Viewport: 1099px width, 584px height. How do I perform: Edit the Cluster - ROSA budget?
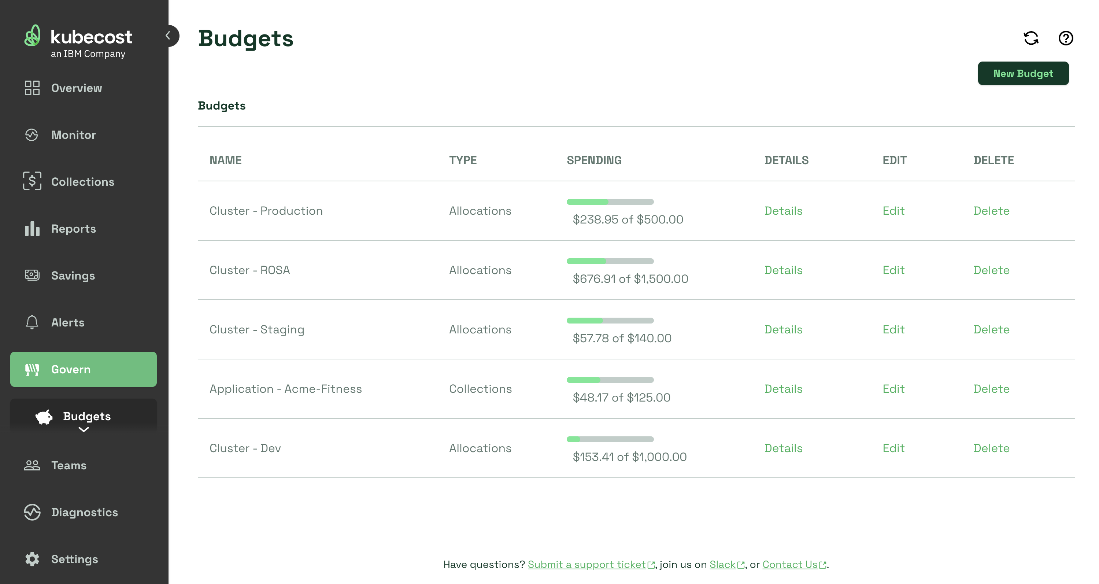[893, 270]
